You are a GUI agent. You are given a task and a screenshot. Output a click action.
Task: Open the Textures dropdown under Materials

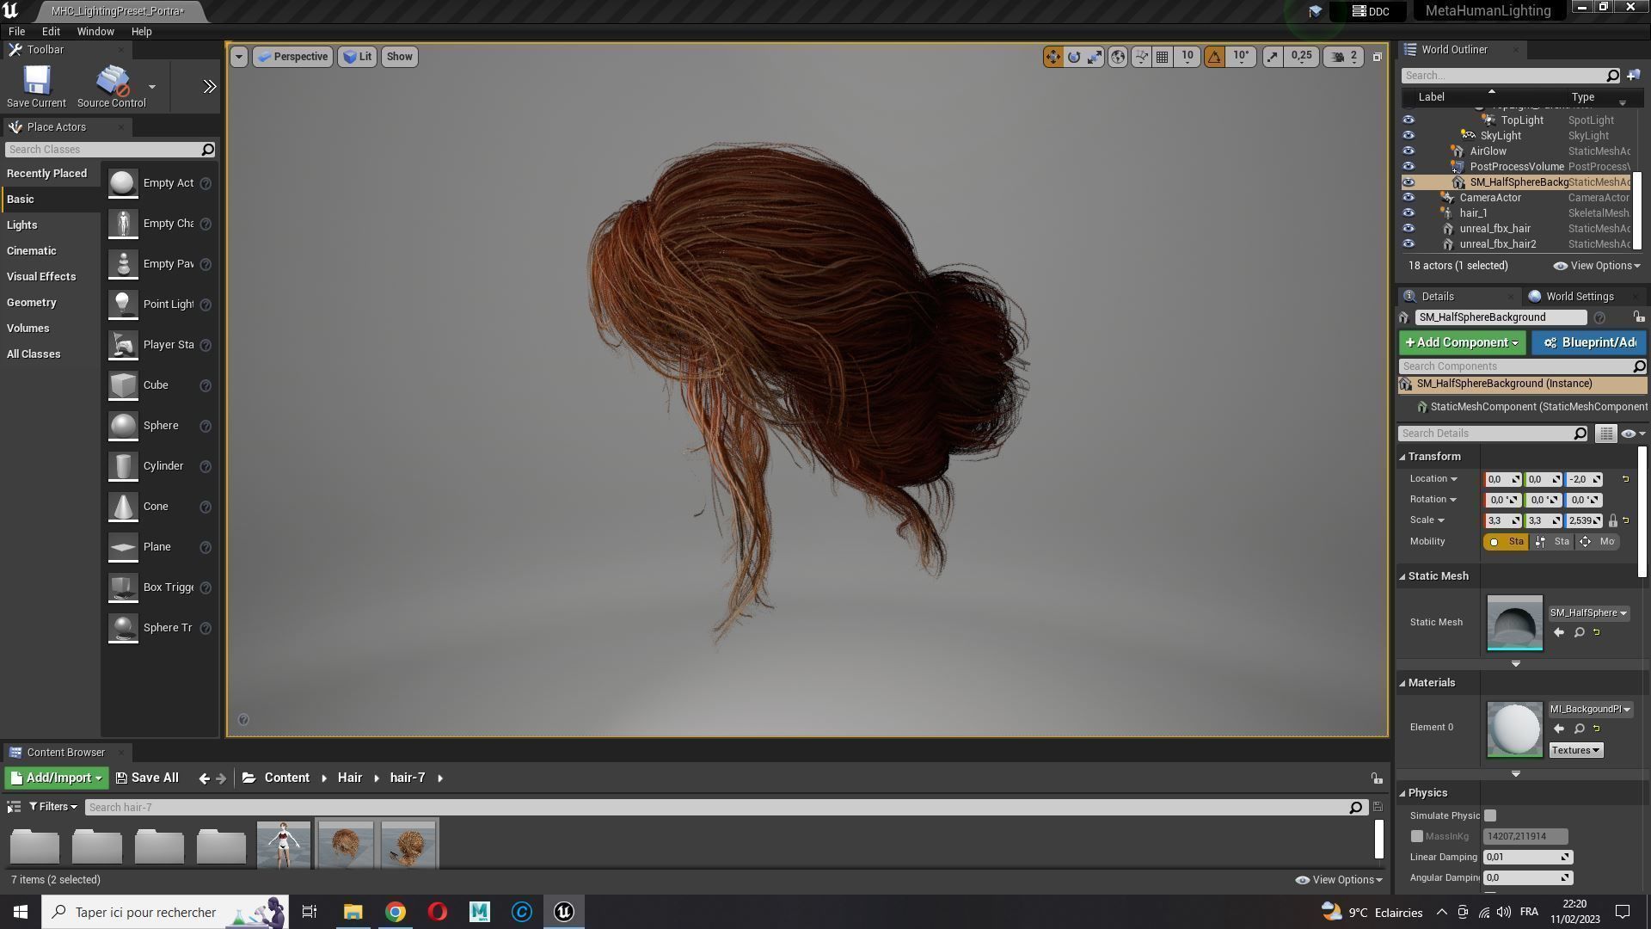1575,751
